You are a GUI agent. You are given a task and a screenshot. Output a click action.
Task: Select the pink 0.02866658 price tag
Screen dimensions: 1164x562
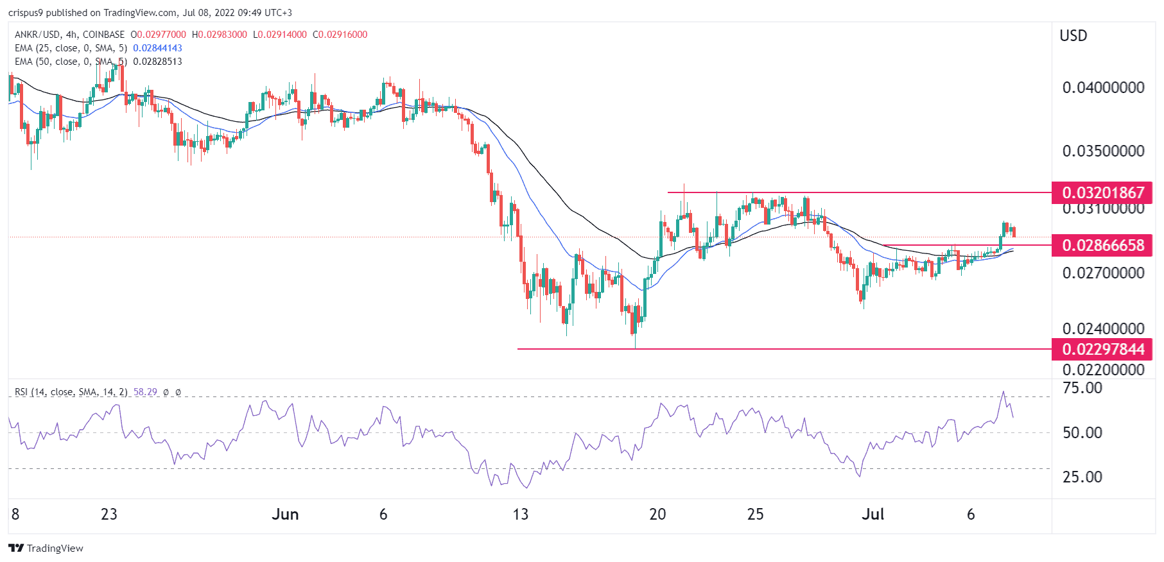pyautogui.click(x=1102, y=245)
